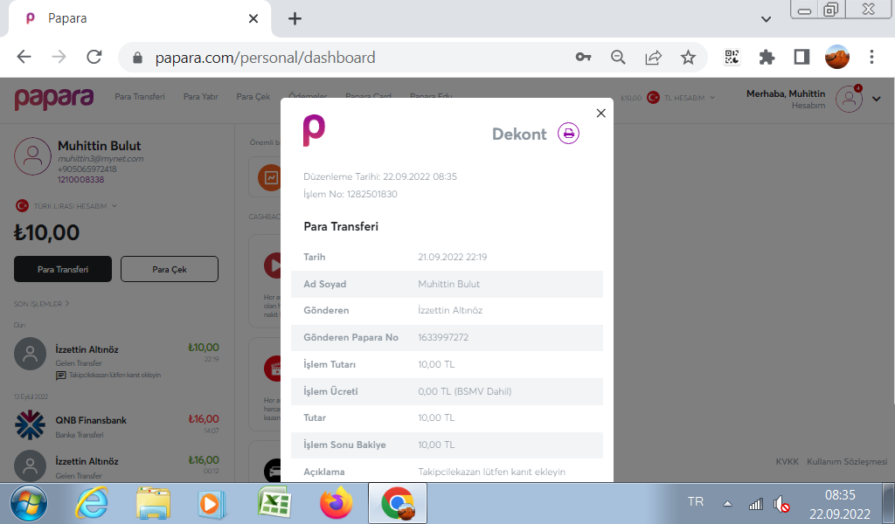
Task: Close the Dekont receipt dialog
Action: pyautogui.click(x=600, y=113)
